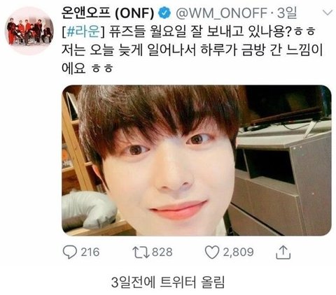Click the retweet arrows icon
This screenshot has width=336, height=295.
coord(141,252)
